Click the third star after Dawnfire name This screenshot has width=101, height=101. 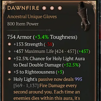point(60,8)
